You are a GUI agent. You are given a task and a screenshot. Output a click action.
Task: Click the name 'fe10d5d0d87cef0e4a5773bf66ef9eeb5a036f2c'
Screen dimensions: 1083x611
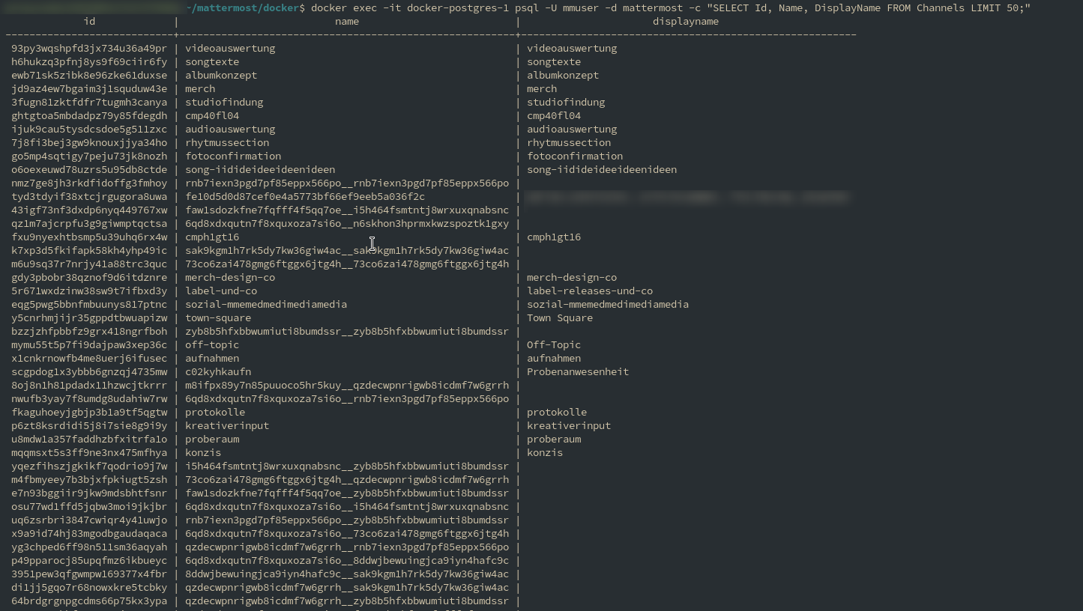305,196
